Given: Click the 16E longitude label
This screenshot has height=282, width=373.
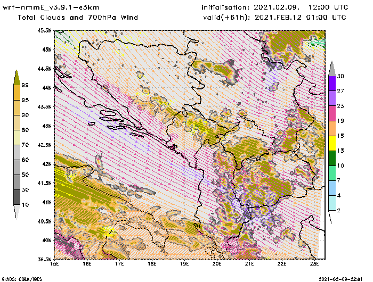Looking at the screenshot, I should pyautogui.click(x=87, y=264).
